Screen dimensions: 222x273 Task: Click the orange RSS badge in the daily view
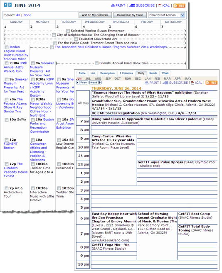212,83
